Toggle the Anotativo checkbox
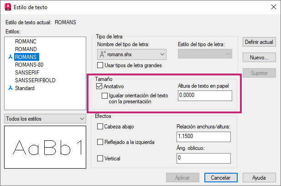Screen dimensions: 281x186 point(99,86)
